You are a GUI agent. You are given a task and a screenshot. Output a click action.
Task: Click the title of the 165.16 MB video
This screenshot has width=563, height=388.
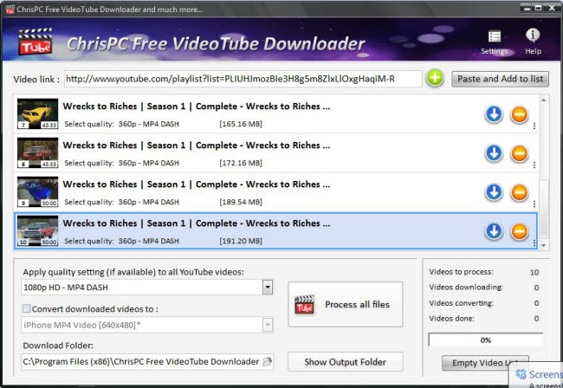(196, 107)
